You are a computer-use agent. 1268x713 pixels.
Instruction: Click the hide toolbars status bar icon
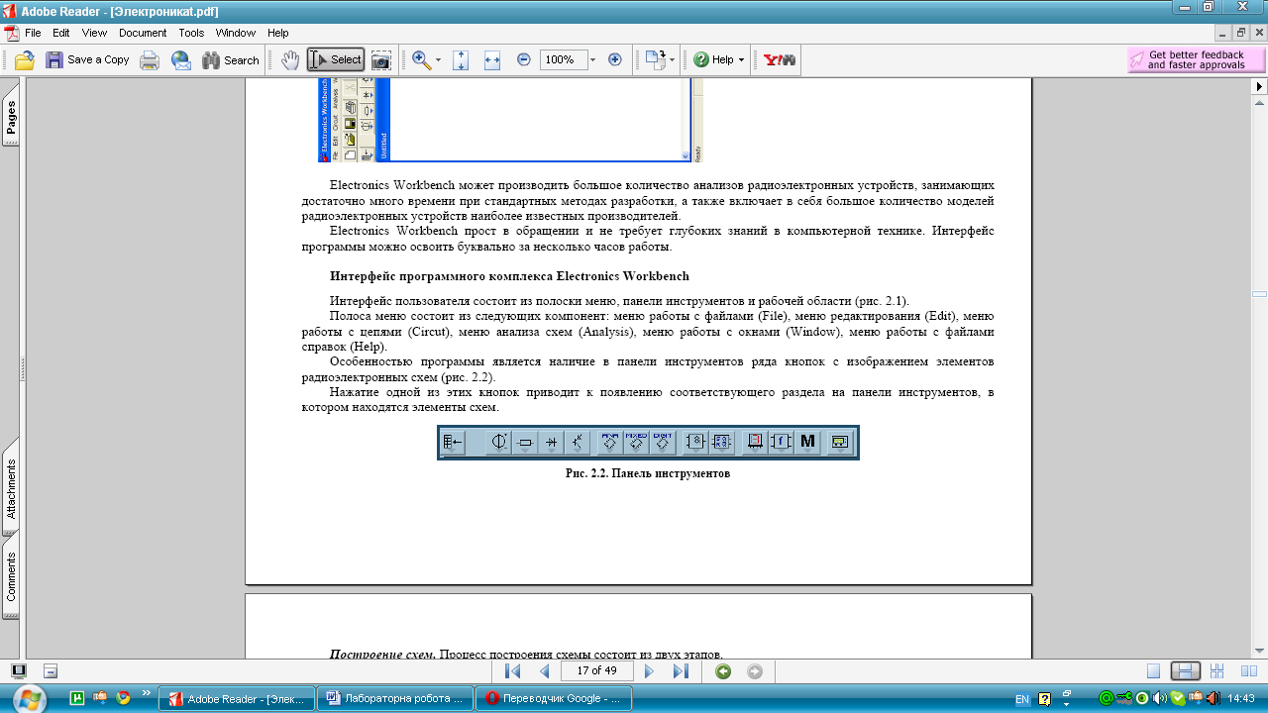51,670
